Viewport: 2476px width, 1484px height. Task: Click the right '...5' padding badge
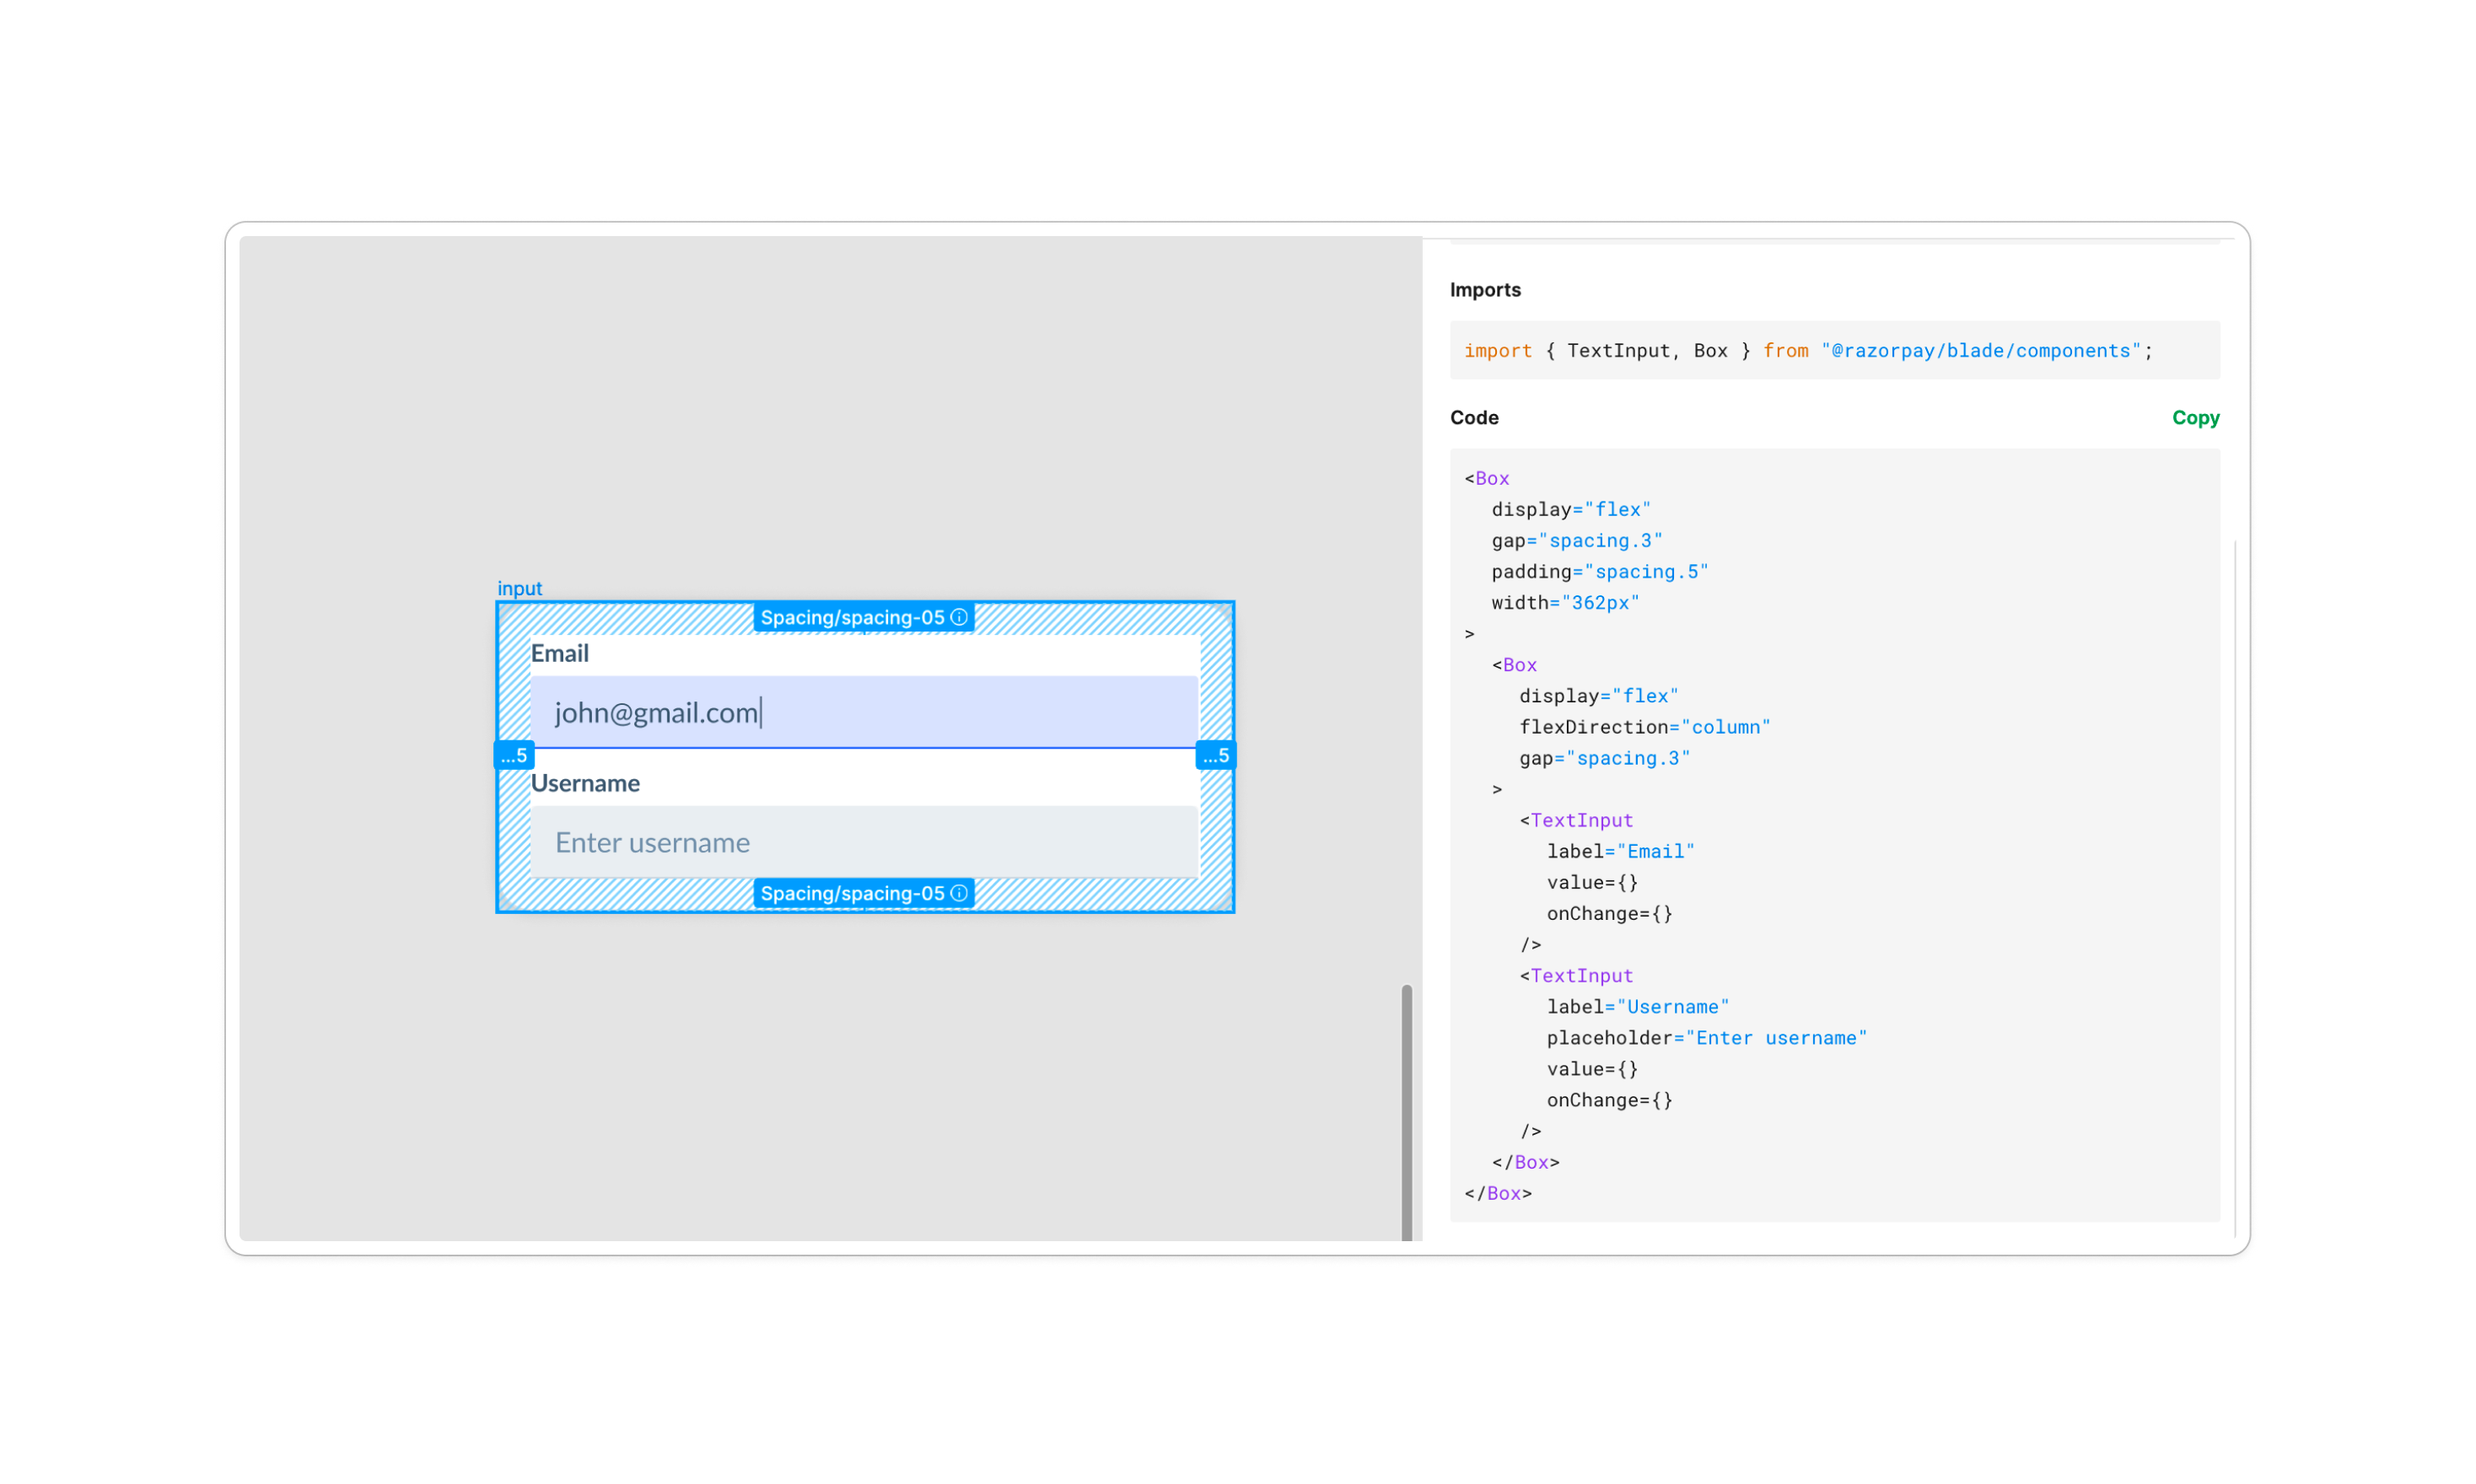click(1215, 755)
